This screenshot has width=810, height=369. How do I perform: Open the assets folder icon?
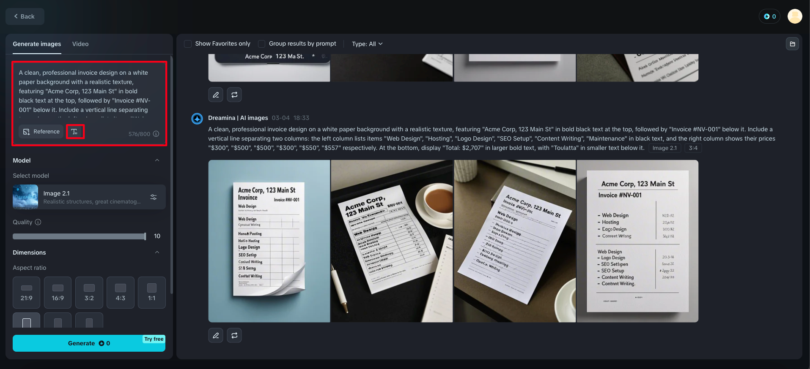click(x=792, y=44)
